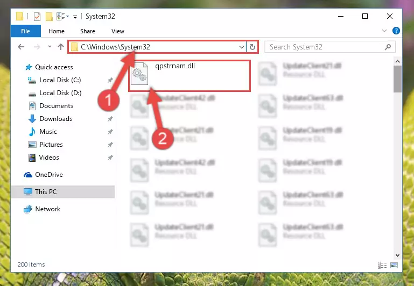This screenshot has width=414, height=286.
Task: Click the address bar path C:\Windows\System32
Action: pos(115,47)
